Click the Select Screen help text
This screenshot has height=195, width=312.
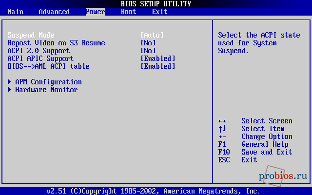[x=267, y=121]
